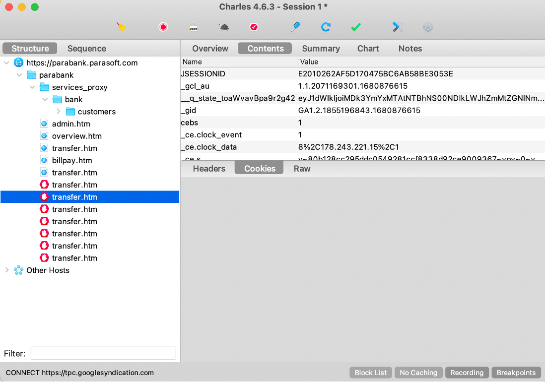Click the repeat request refresh icon
This screenshot has width=545, height=382.
tap(326, 27)
